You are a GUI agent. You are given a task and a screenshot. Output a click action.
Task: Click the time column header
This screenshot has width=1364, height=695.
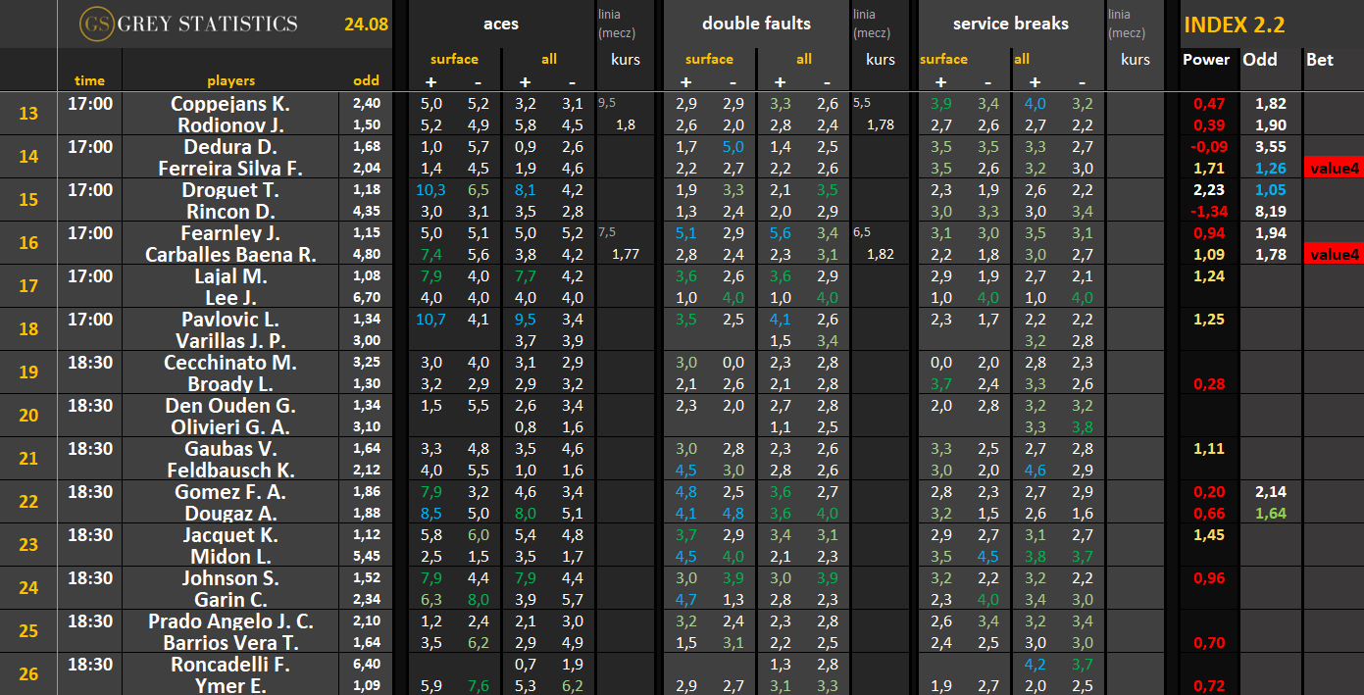coord(89,80)
